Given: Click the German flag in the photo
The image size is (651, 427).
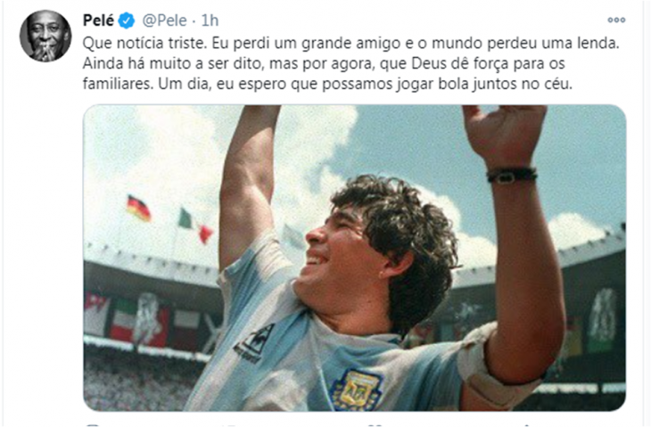Looking at the screenshot, I should (138, 208).
